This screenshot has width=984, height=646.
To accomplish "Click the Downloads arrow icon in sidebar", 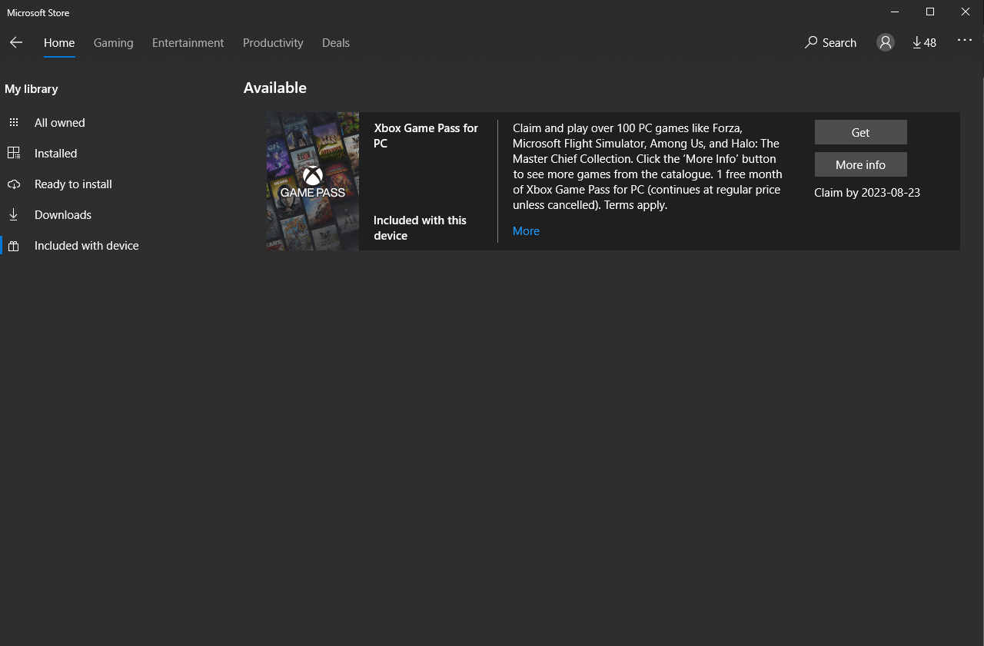I will [14, 215].
